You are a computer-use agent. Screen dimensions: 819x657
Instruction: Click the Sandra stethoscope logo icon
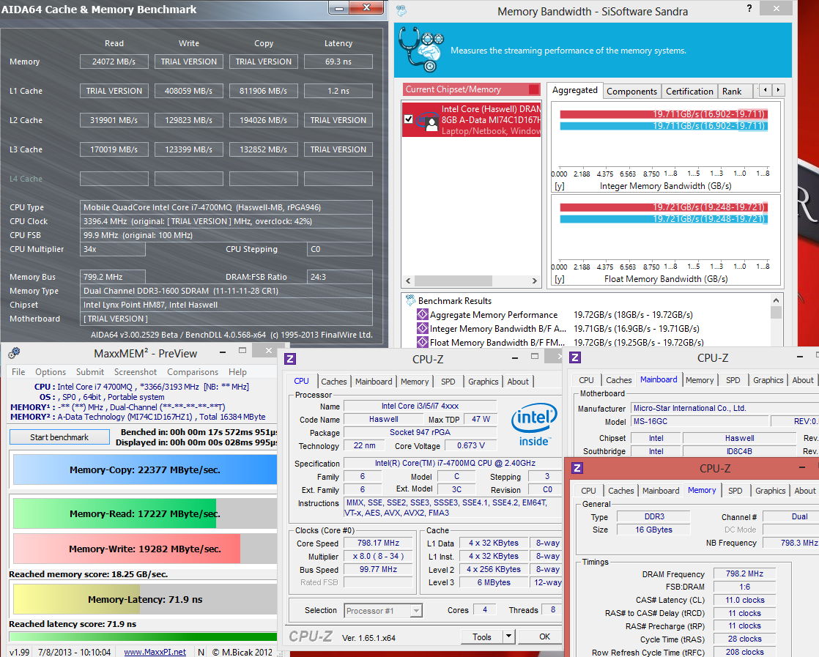tap(421, 50)
